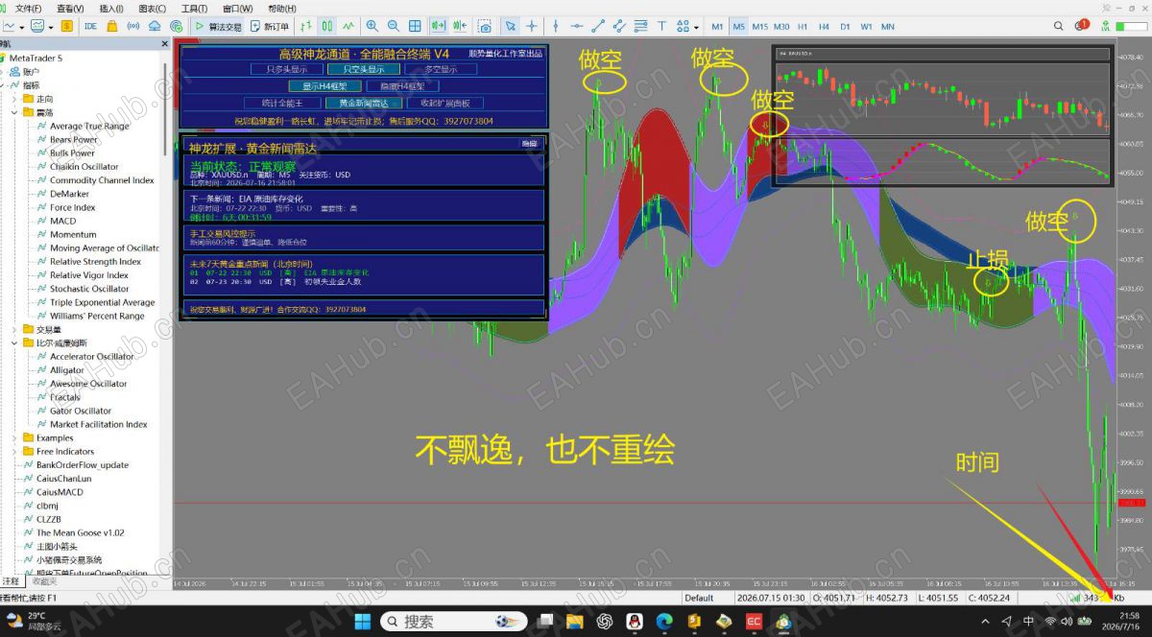Click the 新订单 new order button
Image resolution: width=1152 pixels, height=637 pixels.
[x=270, y=26]
